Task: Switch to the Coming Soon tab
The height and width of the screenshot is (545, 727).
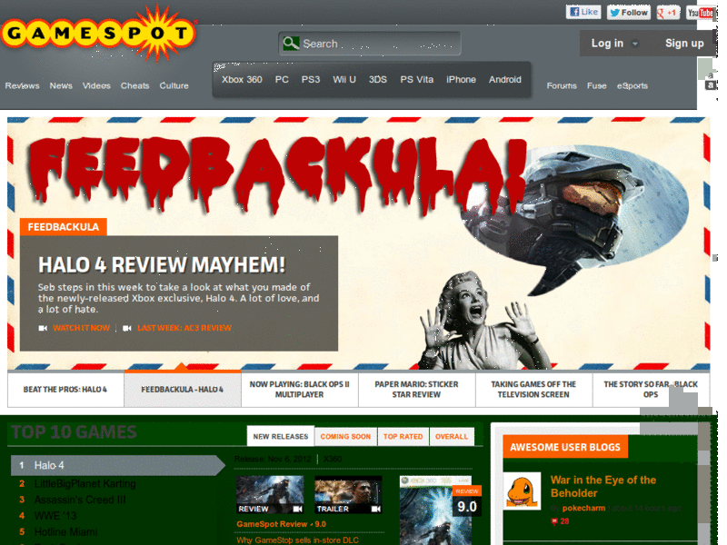Action: coord(345,437)
